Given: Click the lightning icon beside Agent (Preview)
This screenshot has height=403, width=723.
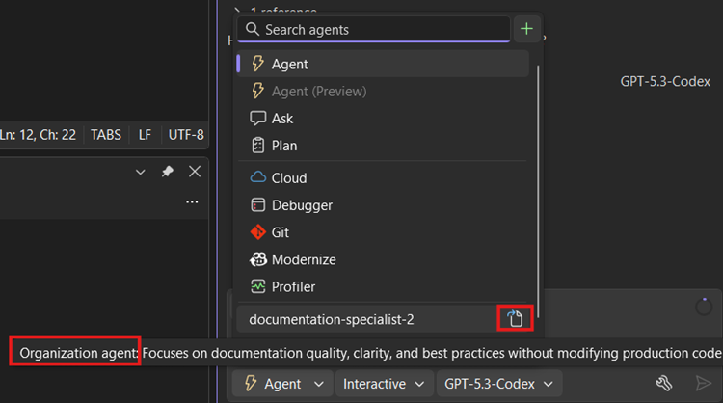Looking at the screenshot, I should click(x=257, y=91).
